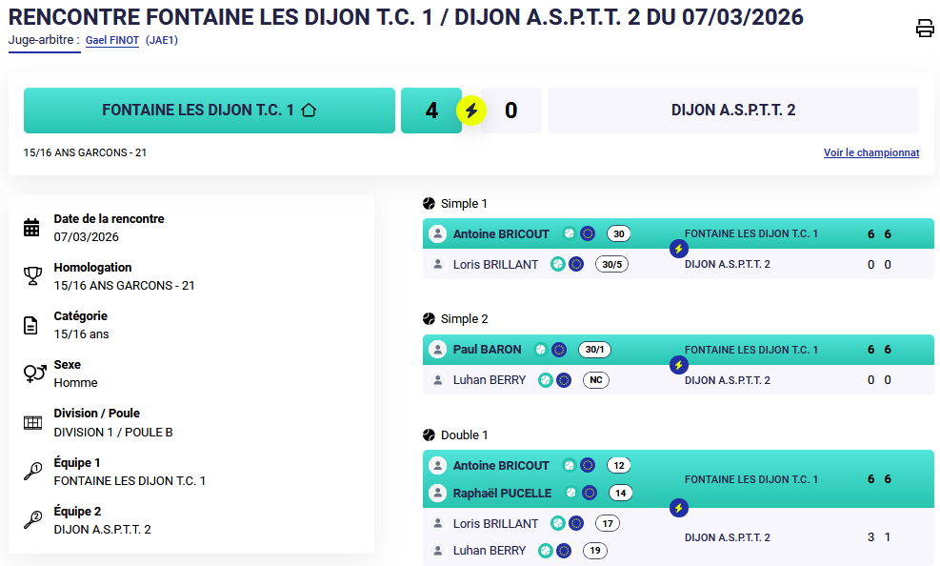Click Antoine BRICOUT's 30 ranking badge in Simple 1
This screenshot has height=566, width=940.
click(618, 233)
